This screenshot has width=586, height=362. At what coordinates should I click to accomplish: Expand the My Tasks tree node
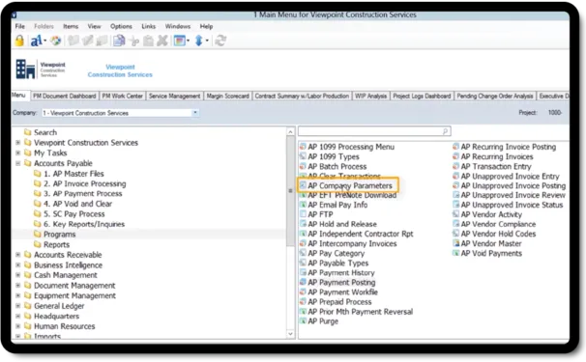[17, 153]
